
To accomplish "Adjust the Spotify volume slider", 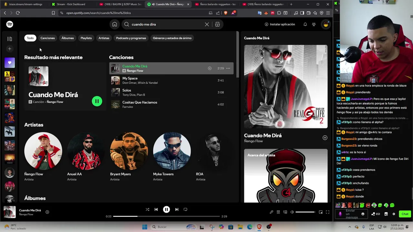I will pyautogui.click(x=305, y=212).
